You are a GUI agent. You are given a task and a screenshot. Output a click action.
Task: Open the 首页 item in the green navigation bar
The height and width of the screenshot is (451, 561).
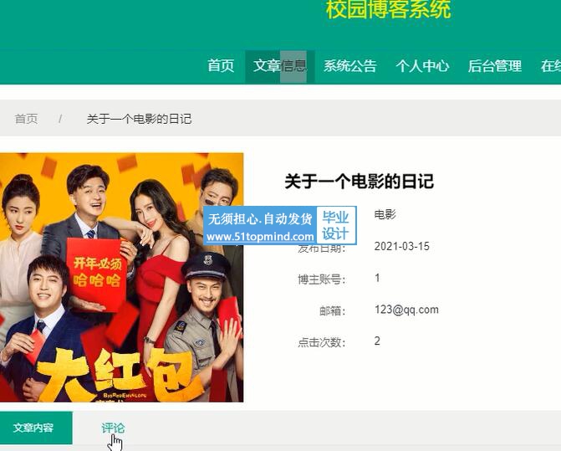(221, 66)
